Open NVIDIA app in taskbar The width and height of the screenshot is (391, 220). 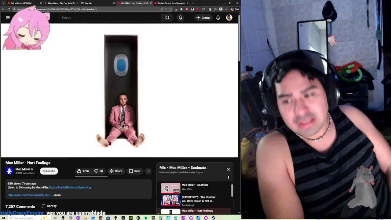(130, 218)
